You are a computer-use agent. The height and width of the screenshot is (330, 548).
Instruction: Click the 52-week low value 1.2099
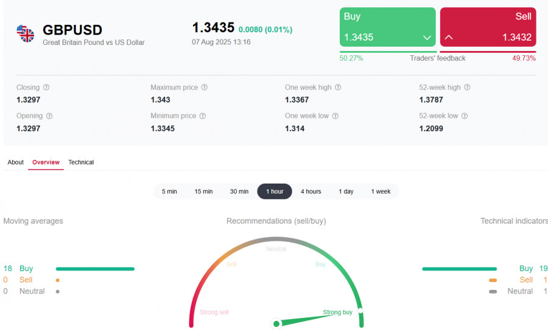coord(431,128)
